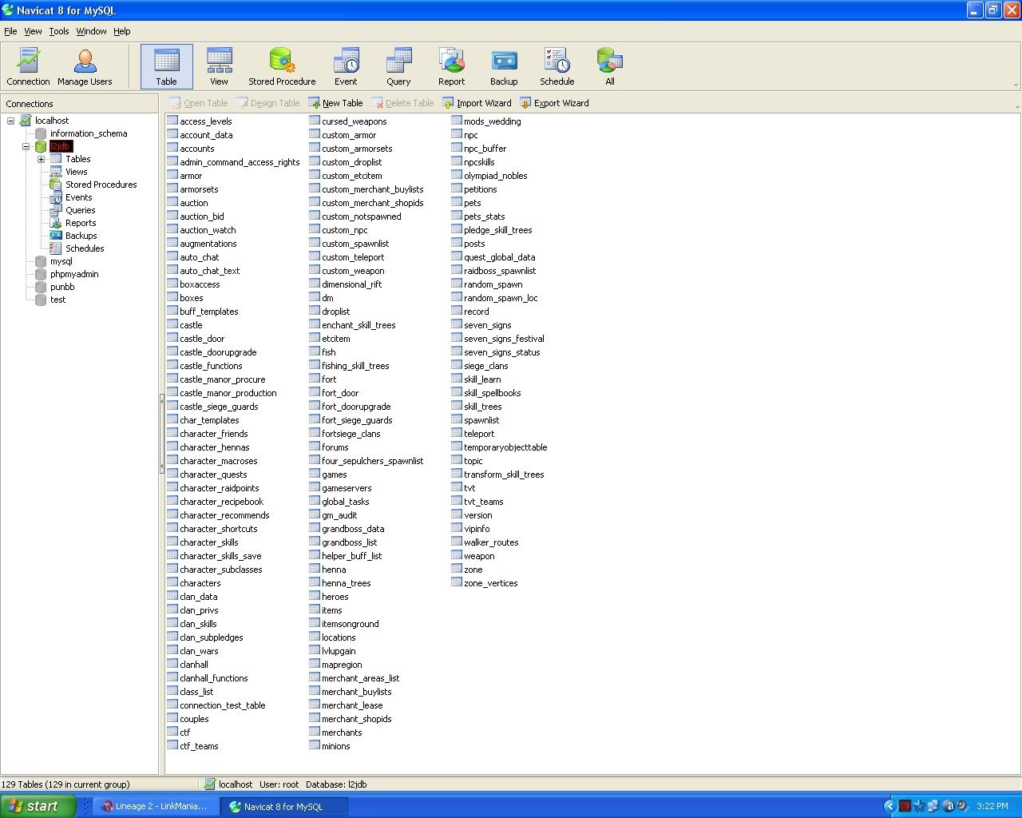The image size is (1022, 818).
Task: Launch the Import Wizard
Action: 477,103
